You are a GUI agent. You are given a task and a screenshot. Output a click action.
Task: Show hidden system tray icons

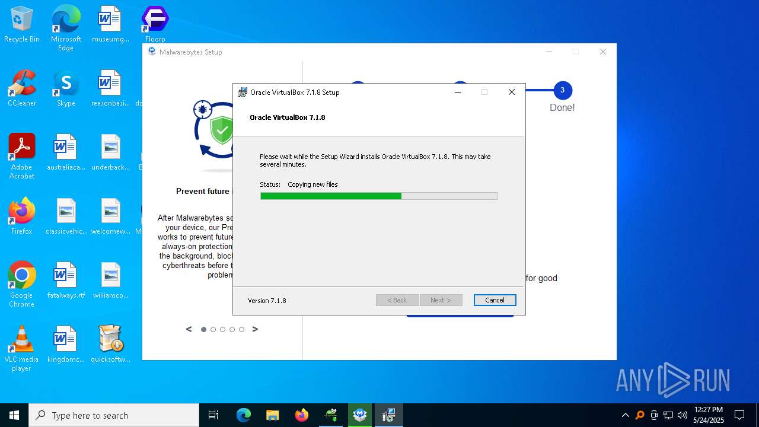point(625,415)
